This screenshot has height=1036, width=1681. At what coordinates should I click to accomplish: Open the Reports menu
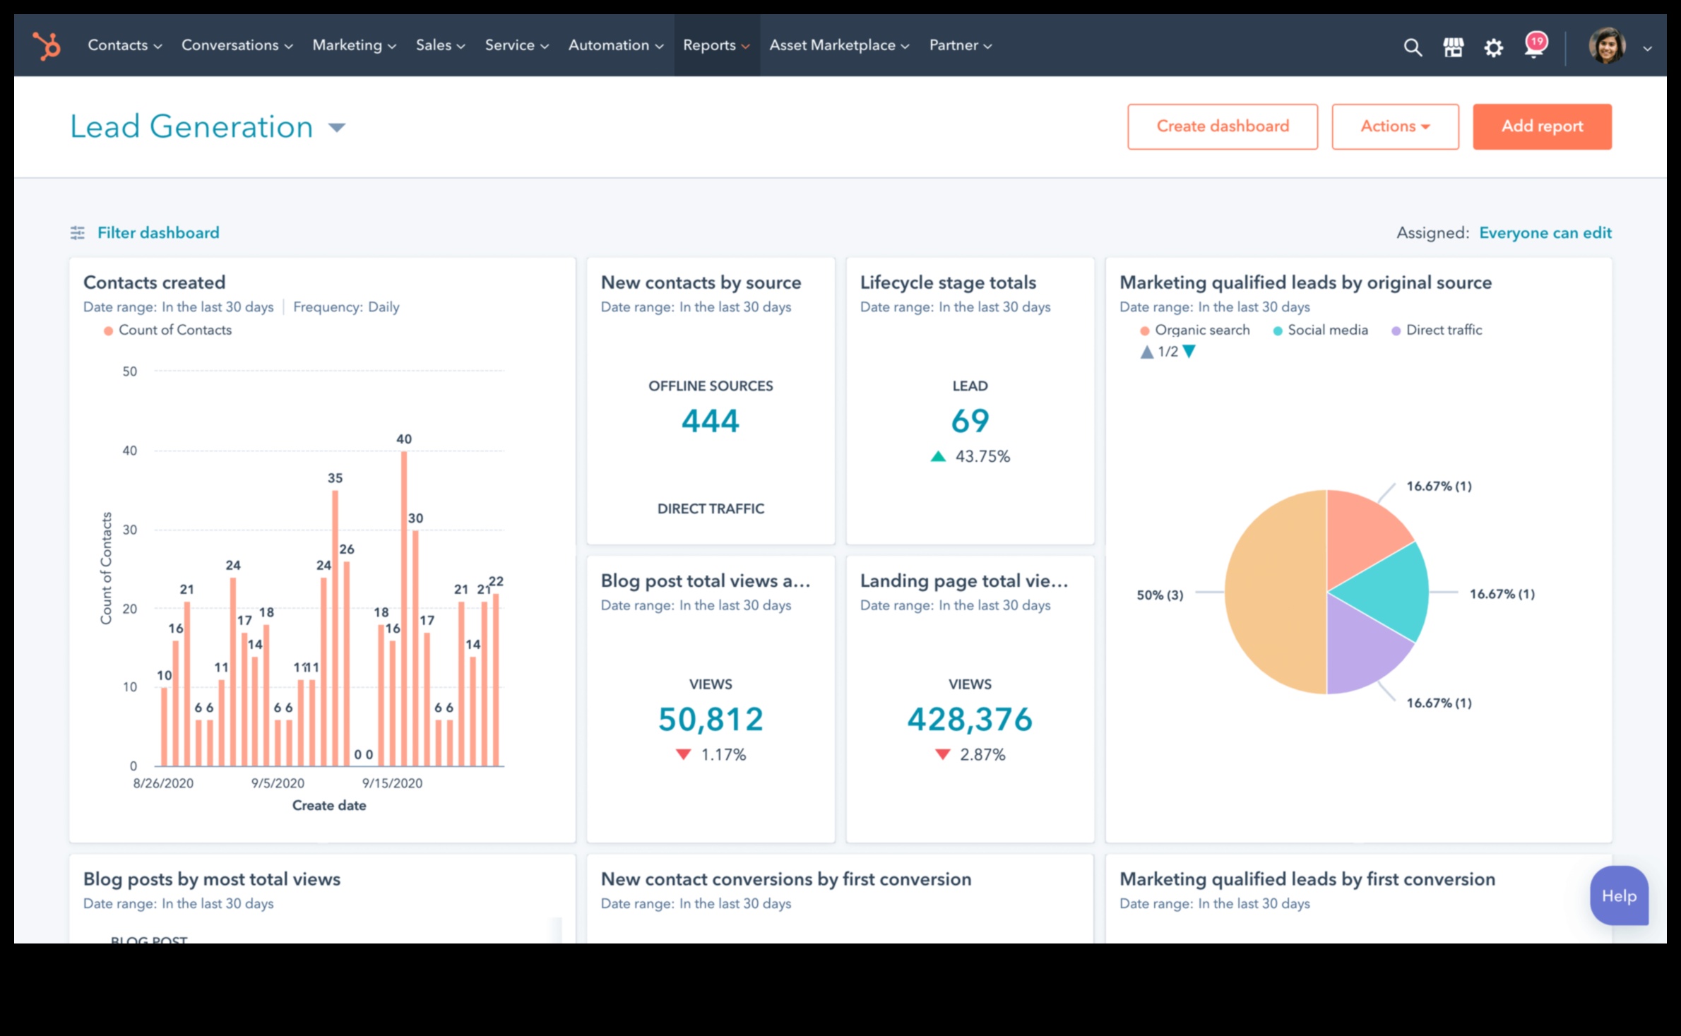[711, 44]
